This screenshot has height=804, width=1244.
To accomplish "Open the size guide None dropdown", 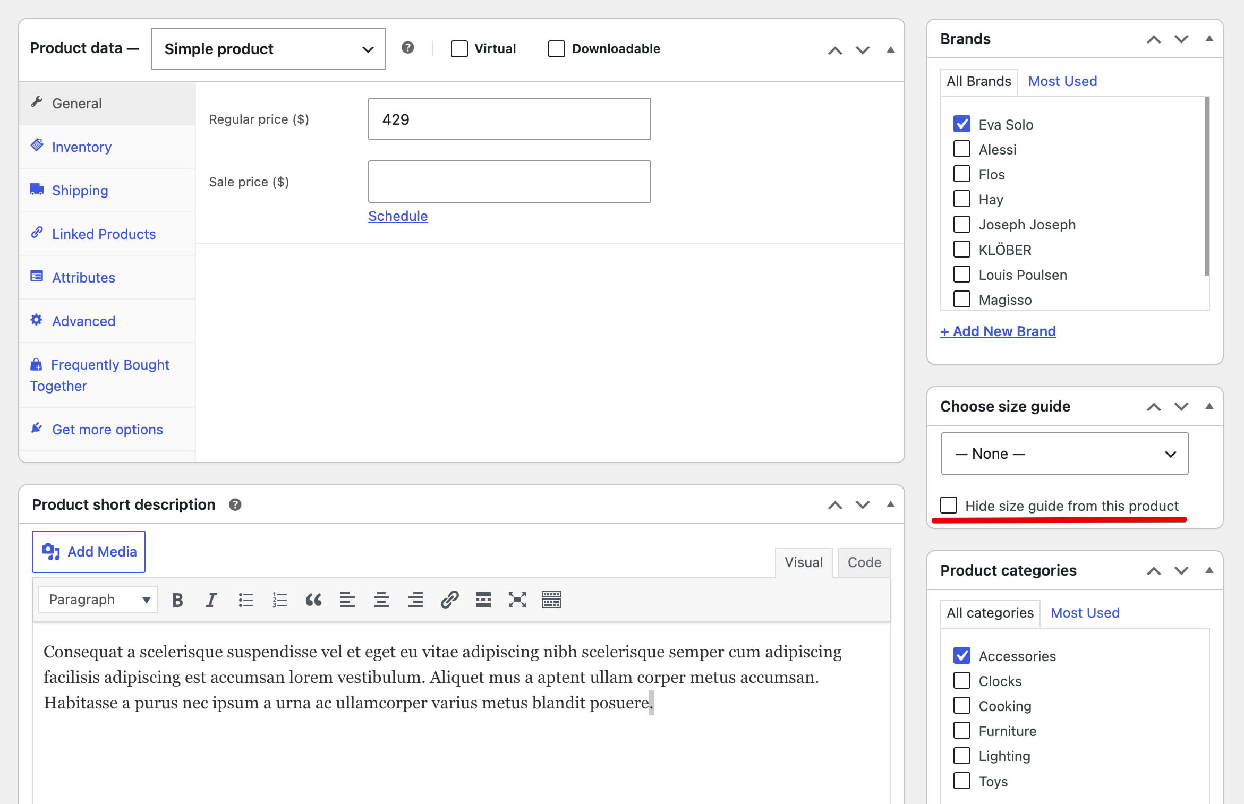I will click(x=1064, y=454).
